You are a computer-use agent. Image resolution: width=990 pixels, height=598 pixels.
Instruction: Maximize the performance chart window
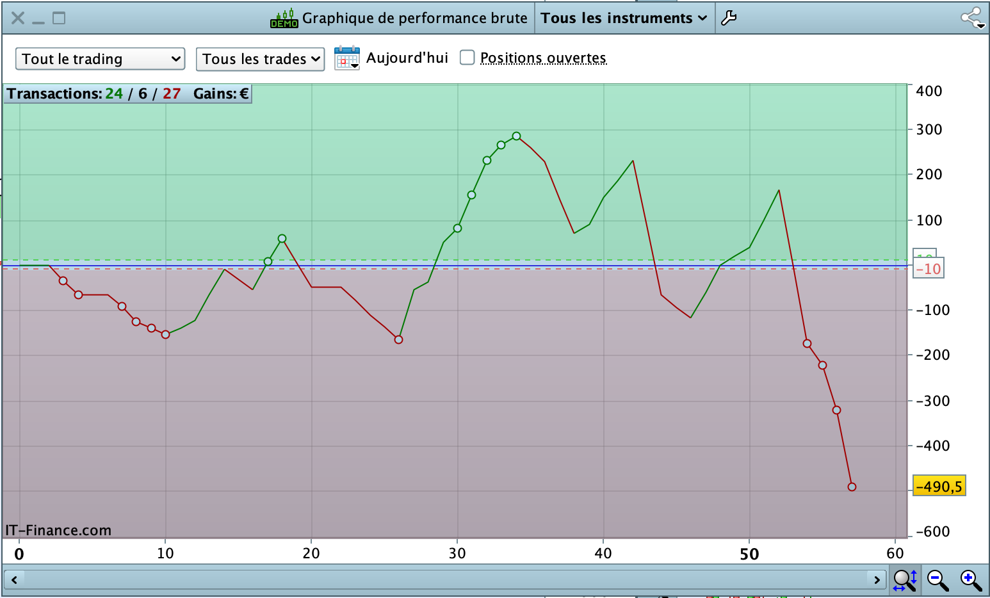pos(59,18)
